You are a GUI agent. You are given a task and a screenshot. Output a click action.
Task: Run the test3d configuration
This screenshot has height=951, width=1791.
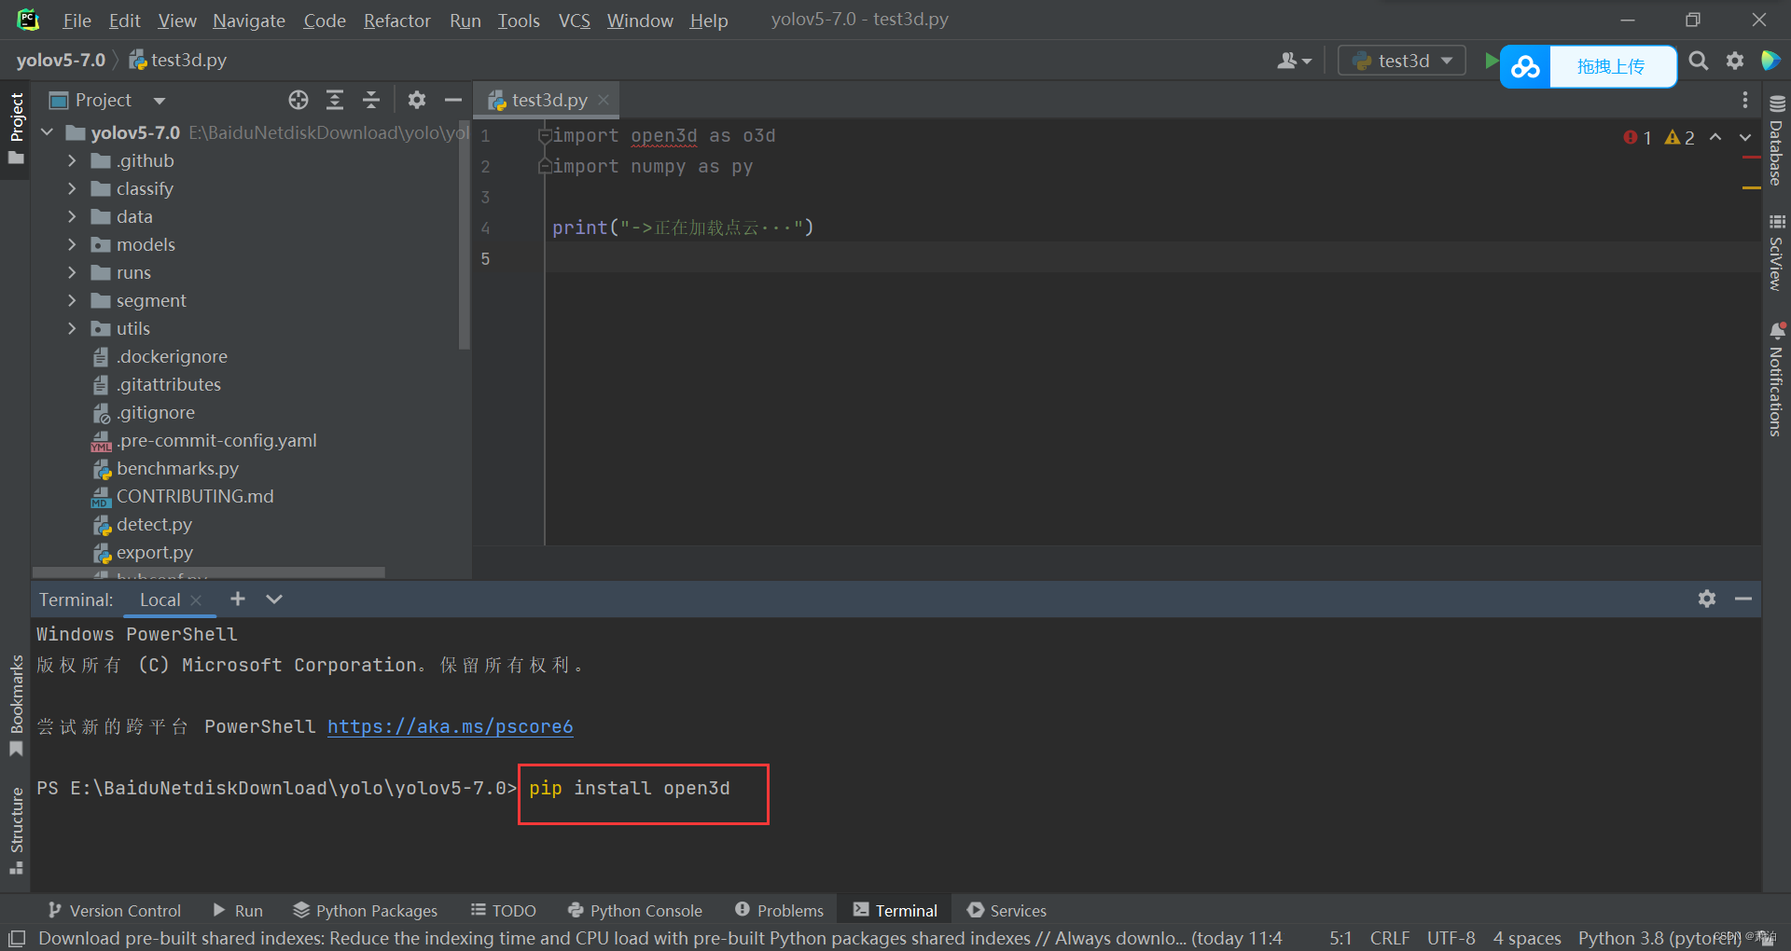(1491, 60)
